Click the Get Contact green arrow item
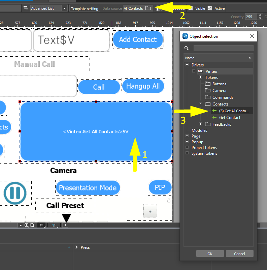The width and height of the screenshot is (267, 270). (229, 118)
